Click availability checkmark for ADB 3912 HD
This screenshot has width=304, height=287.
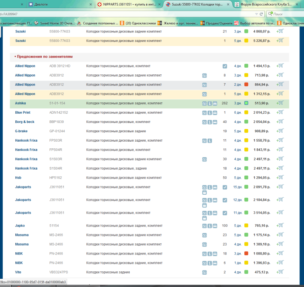tap(225, 66)
